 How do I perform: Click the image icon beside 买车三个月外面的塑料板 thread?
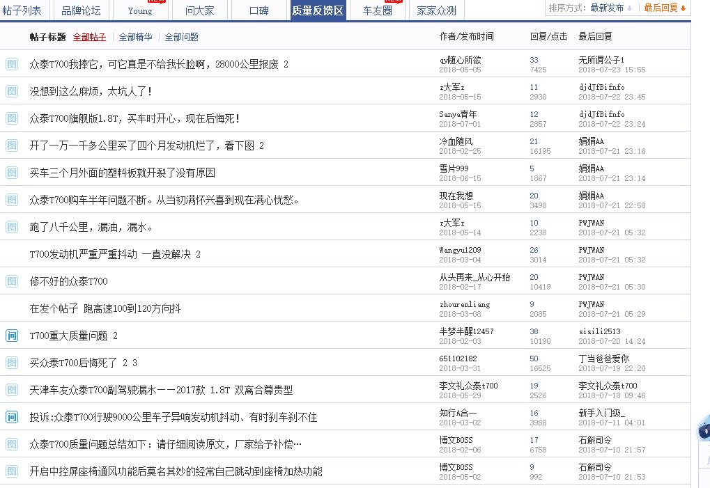(11, 172)
